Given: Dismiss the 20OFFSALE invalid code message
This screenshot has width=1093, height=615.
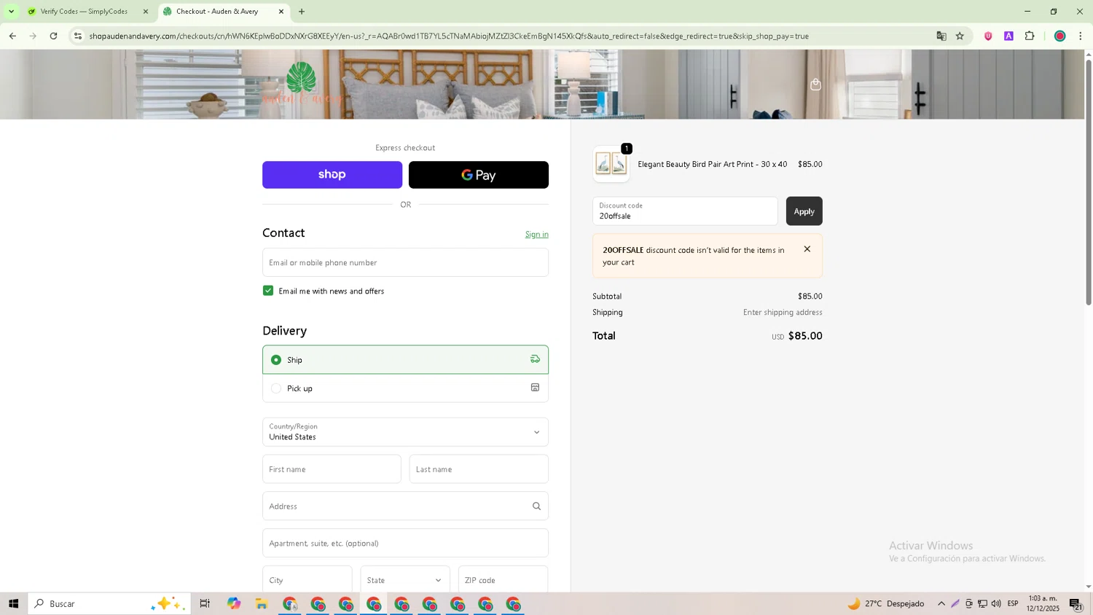Looking at the screenshot, I should 807,249.
